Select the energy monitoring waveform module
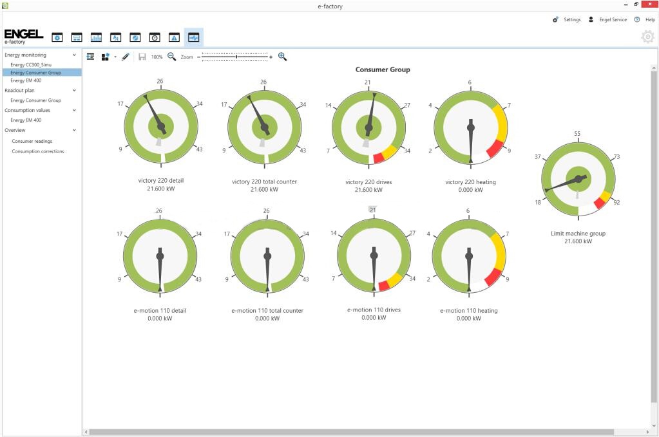The height and width of the screenshot is (437, 659). 193,37
